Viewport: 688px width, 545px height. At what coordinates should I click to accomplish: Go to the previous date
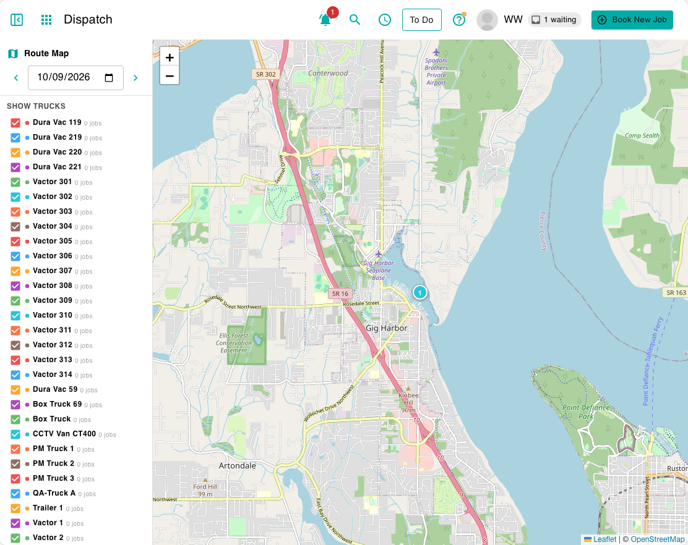16,77
